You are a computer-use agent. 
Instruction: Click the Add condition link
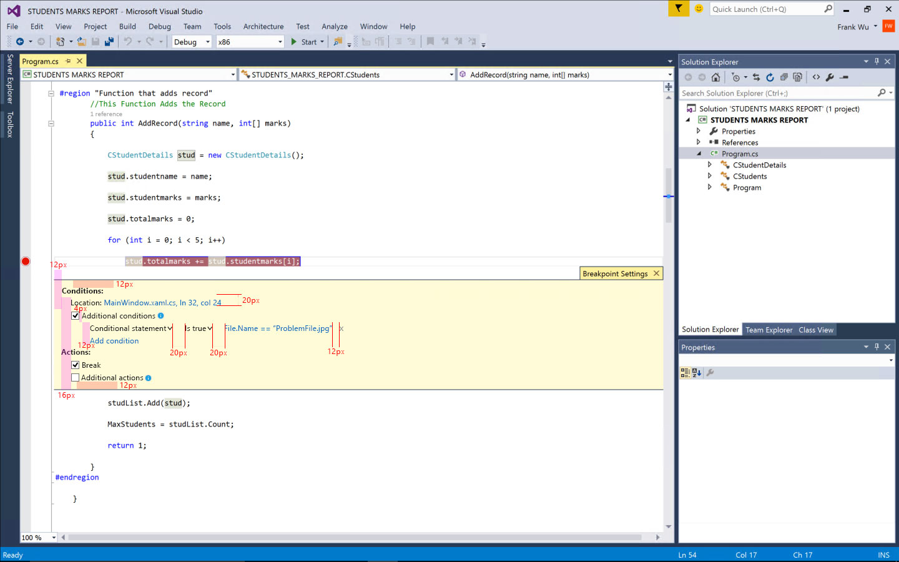pos(114,341)
